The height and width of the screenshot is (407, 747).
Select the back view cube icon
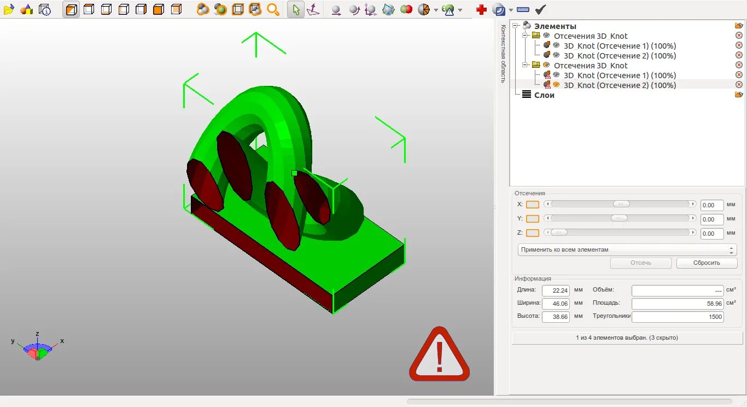[176, 9]
